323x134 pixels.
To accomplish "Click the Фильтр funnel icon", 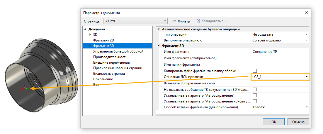I will click(174, 21).
